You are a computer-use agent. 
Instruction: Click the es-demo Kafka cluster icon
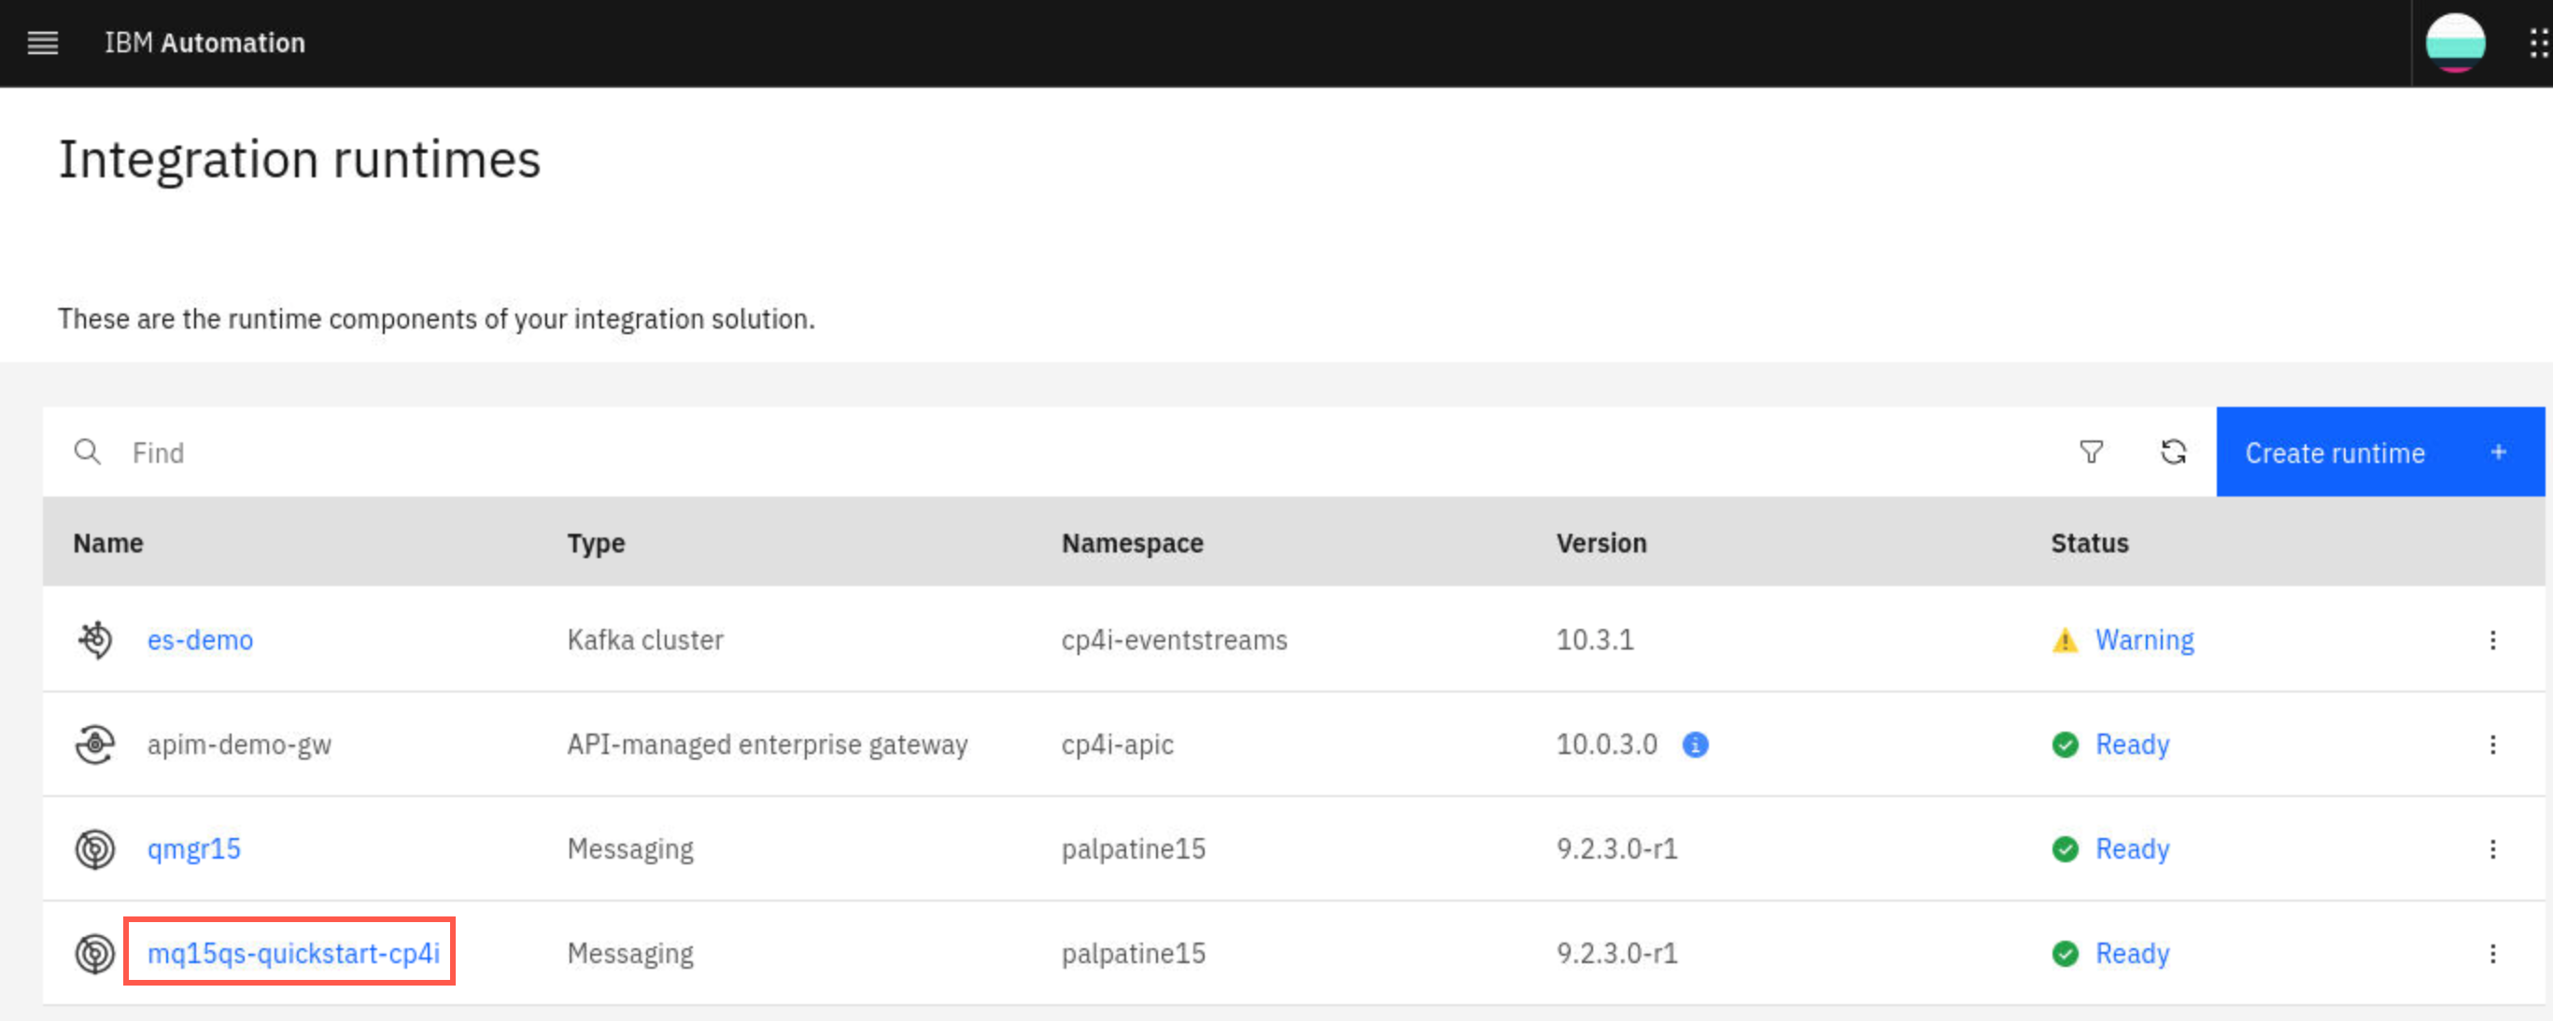95,639
